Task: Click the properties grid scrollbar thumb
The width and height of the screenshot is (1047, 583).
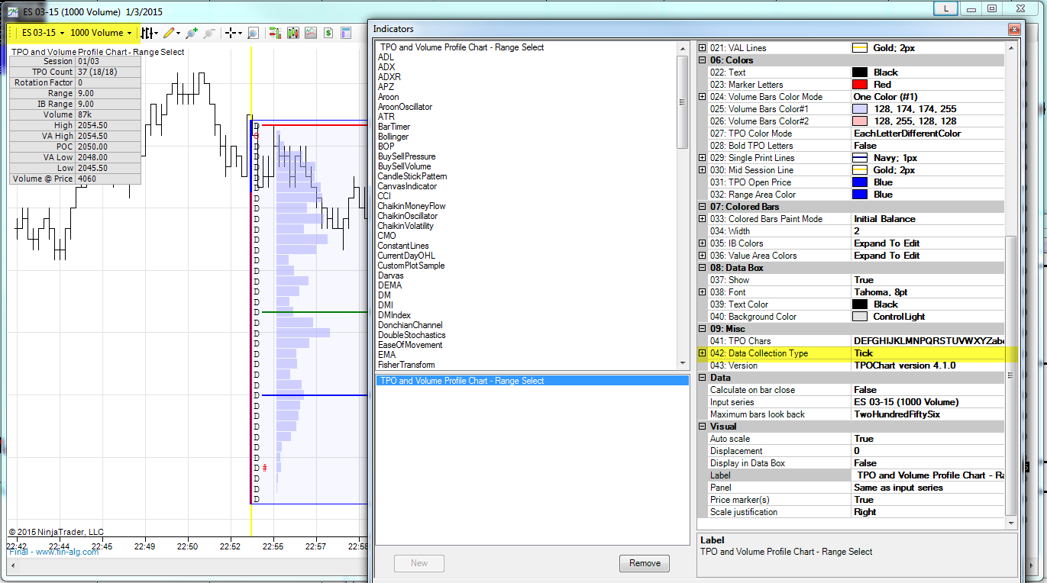Action: 1011,376
